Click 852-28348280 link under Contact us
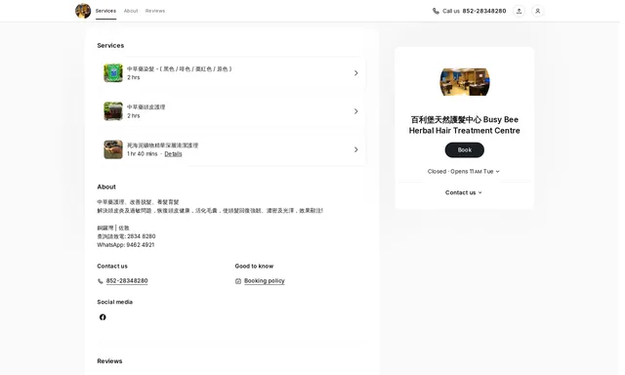 coord(127,281)
